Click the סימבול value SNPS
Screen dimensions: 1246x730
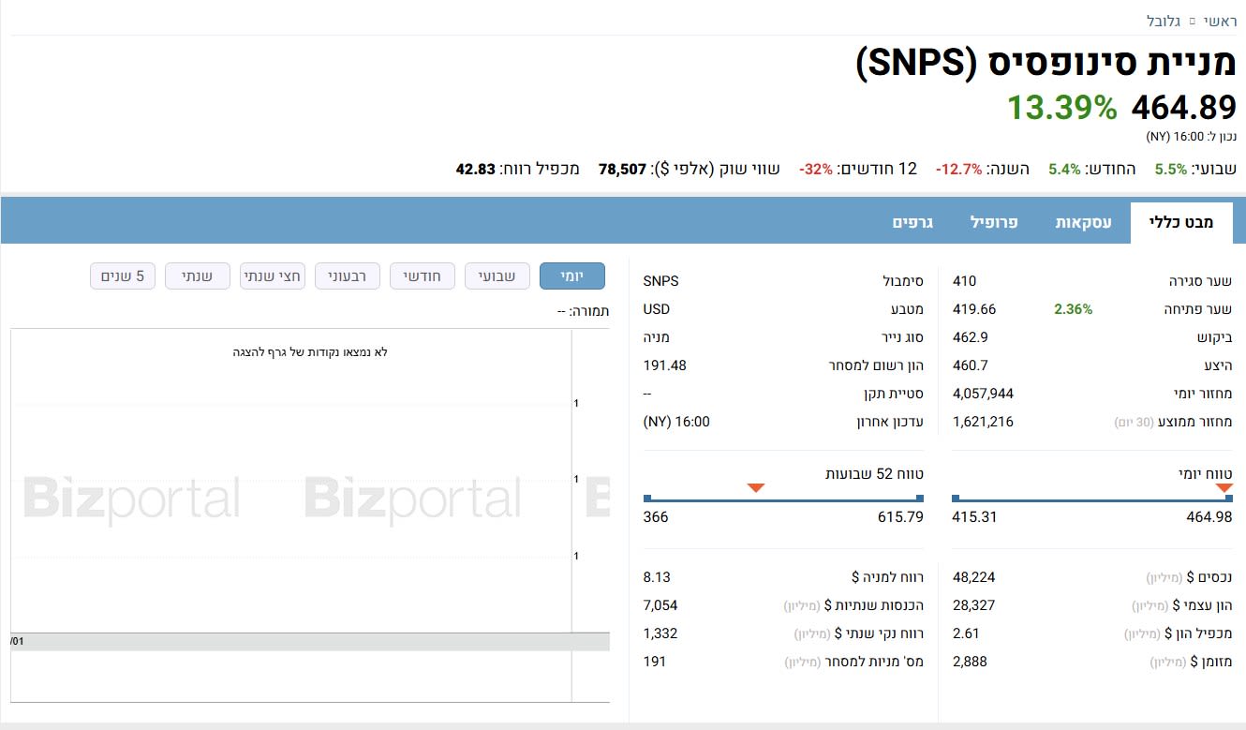tap(661, 281)
